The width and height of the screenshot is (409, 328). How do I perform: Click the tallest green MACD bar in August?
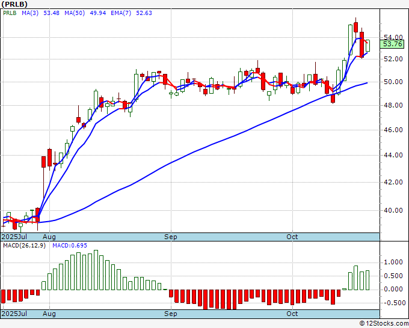pos(96,270)
